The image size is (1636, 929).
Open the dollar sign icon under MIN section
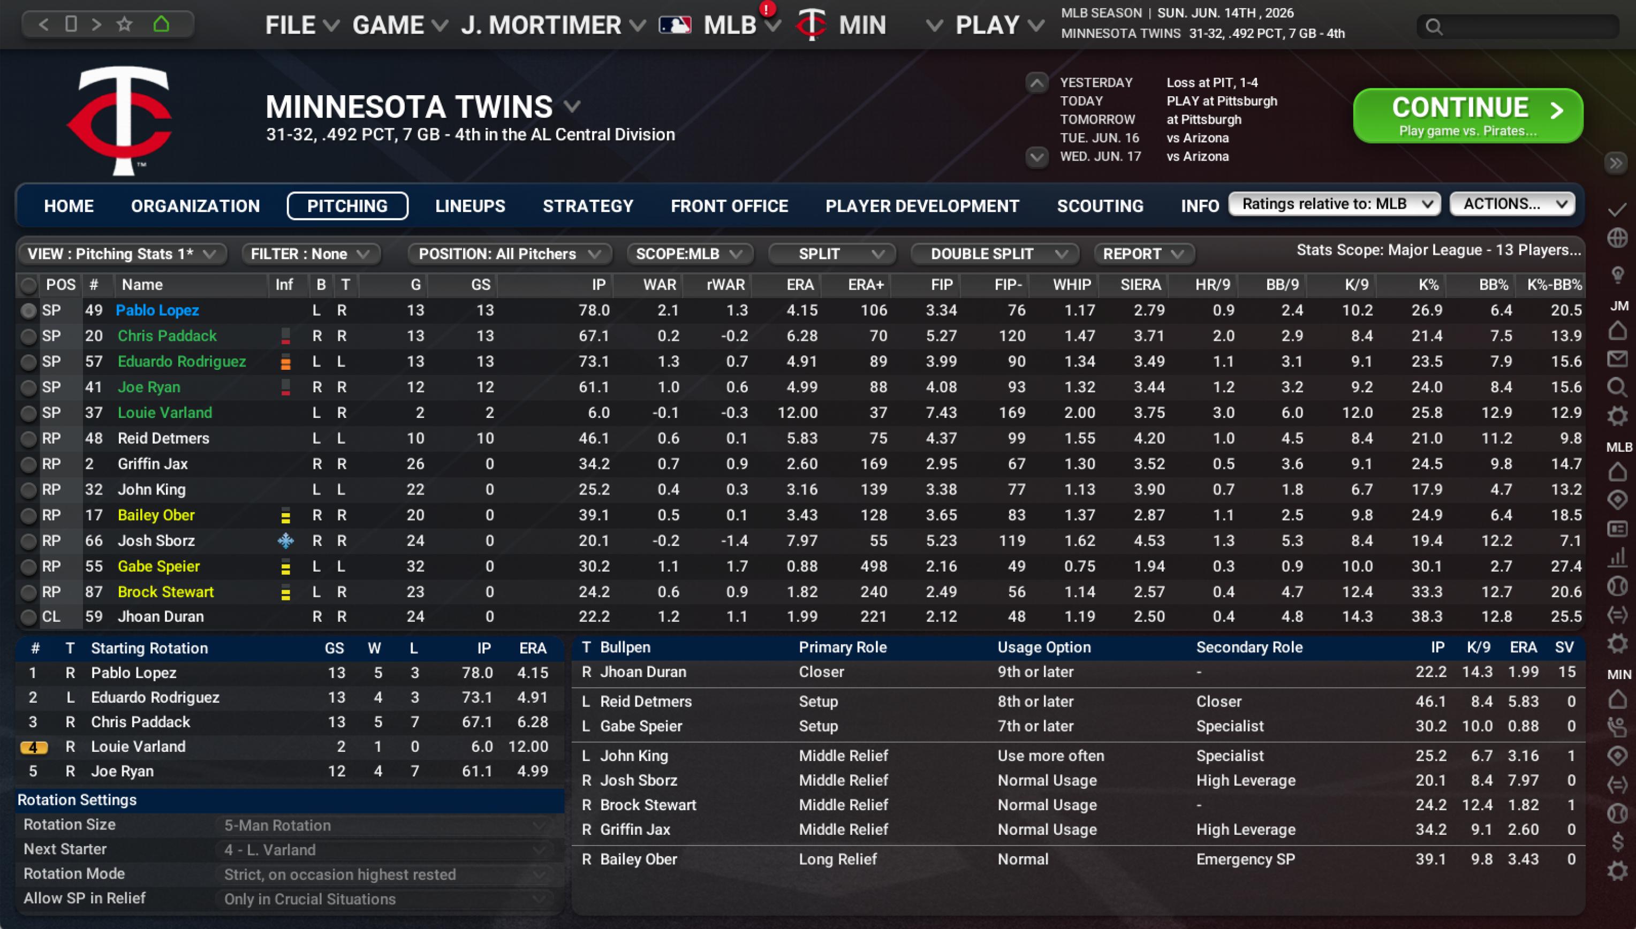(1617, 842)
